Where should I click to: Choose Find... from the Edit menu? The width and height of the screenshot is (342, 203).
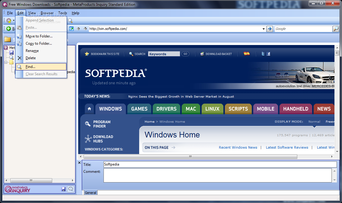click(41, 67)
